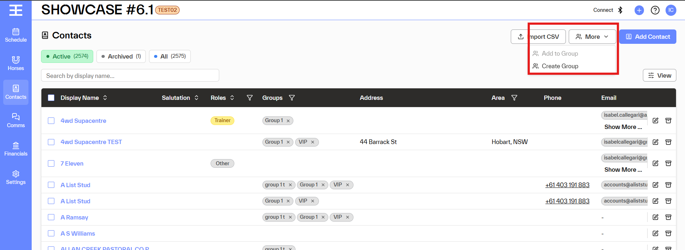The height and width of the screenshot is (250, 685).
Task: Check the box for A List Stud first row
Action: (51, 185)
